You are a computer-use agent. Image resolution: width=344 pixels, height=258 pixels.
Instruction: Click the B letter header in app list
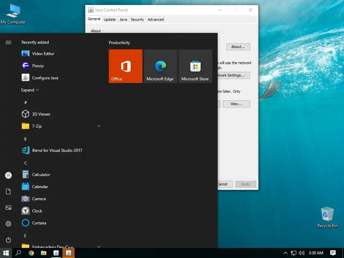25,139
